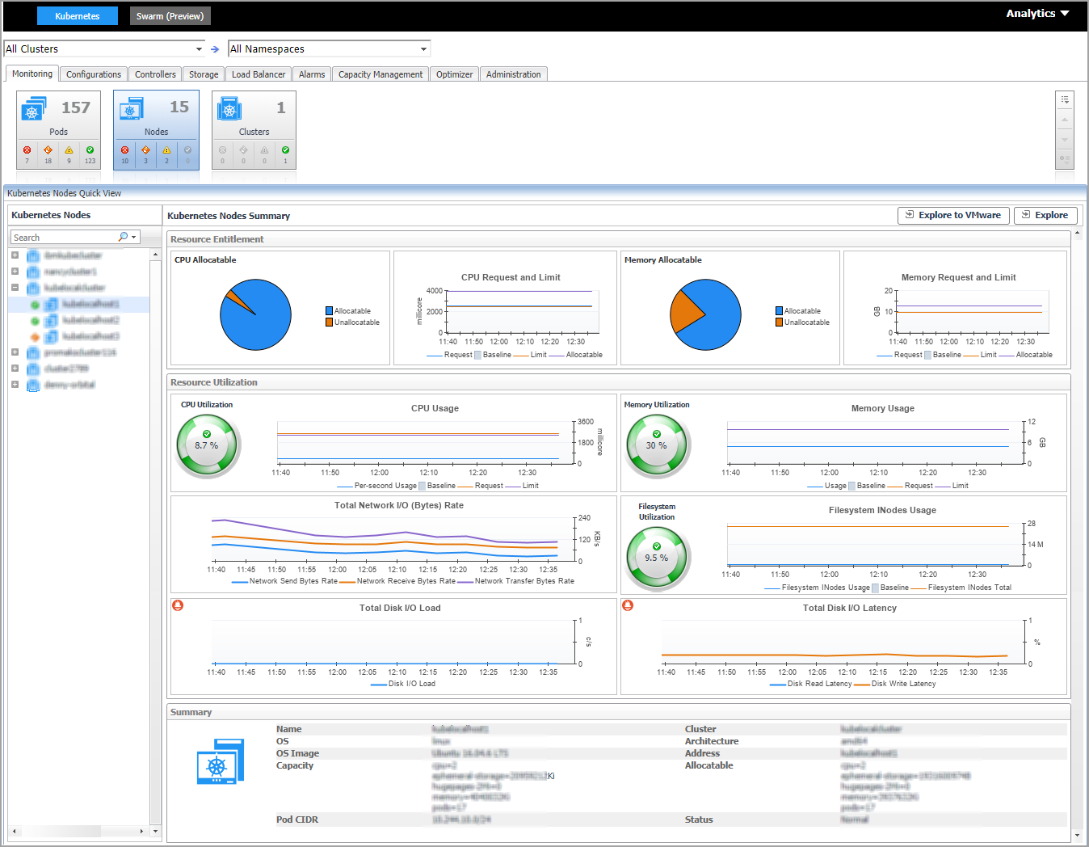1089x847 pixels.
Task: Click the Network Send Bytes Rate legend
Action: [x=285, y=581]
